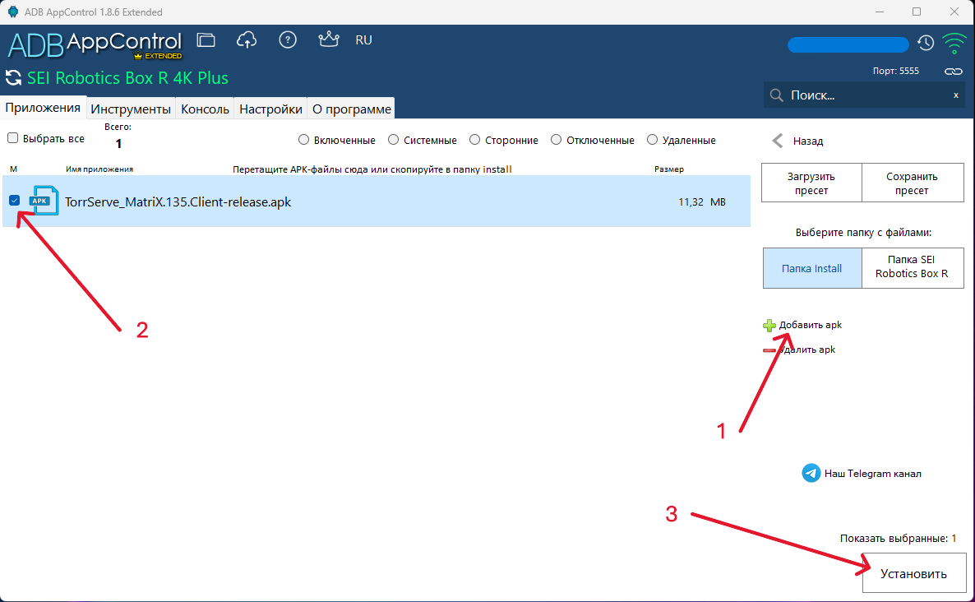The width and height of the screenshot is (975, 602).
Task: Click the M column header
Action: tap(14, 169)
